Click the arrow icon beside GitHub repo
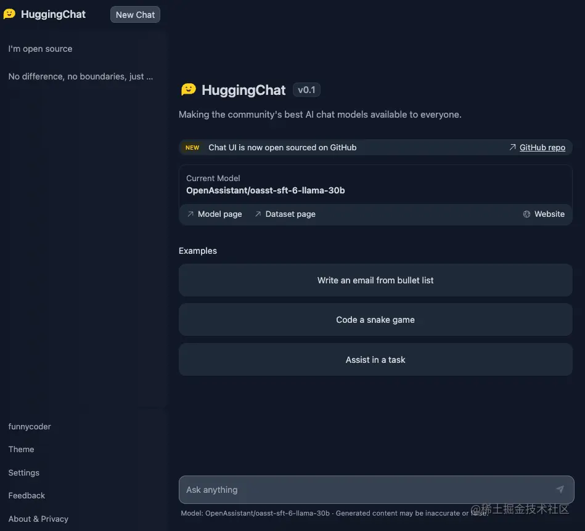 click(513, 147)
